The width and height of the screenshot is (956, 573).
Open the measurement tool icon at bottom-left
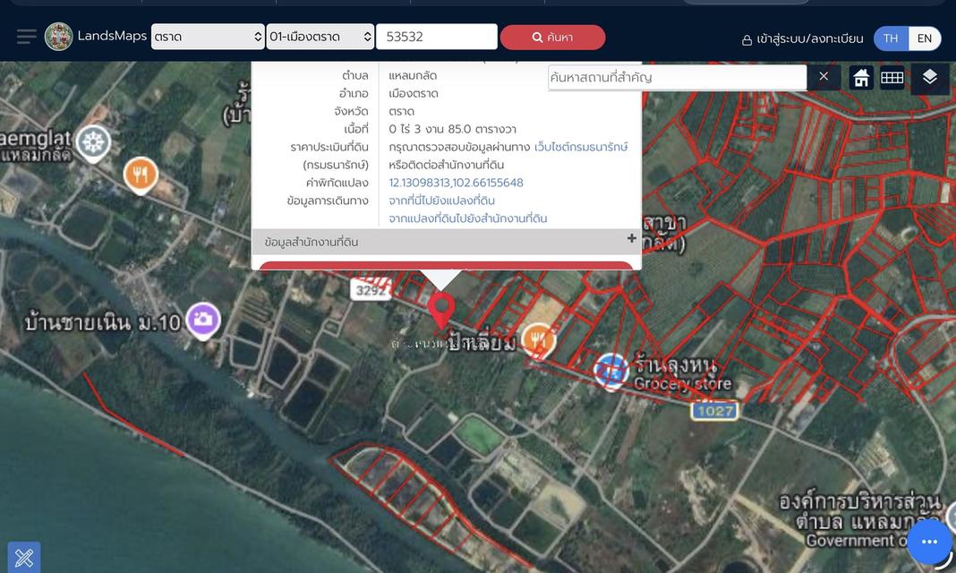24,557
